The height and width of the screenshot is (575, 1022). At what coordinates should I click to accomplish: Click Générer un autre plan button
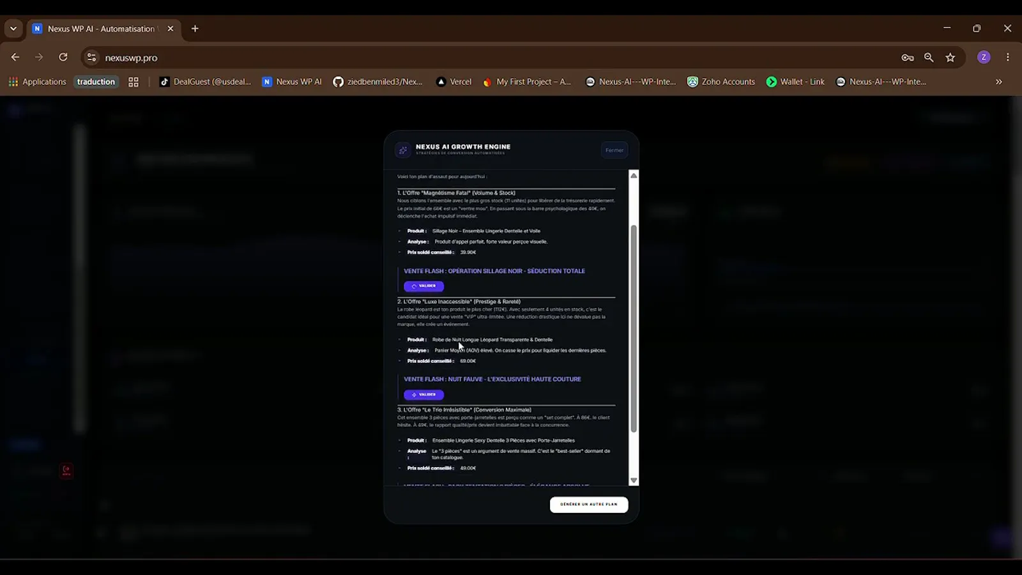pos(589,504)
